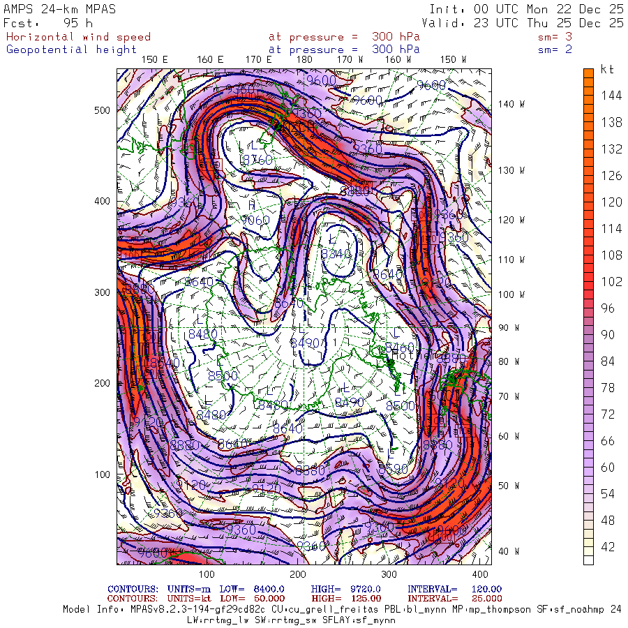Click the '100' tick on the left axis
The height and width of the screenshot is (628, 628).
[102, 474]
